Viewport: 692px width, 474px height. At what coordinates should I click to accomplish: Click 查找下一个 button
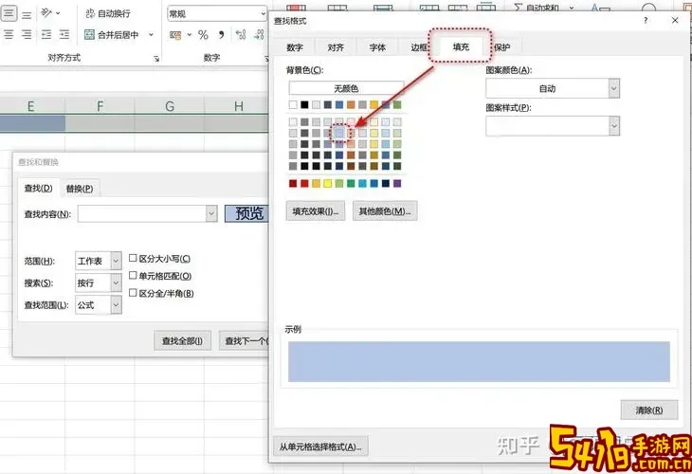[244, 340]
